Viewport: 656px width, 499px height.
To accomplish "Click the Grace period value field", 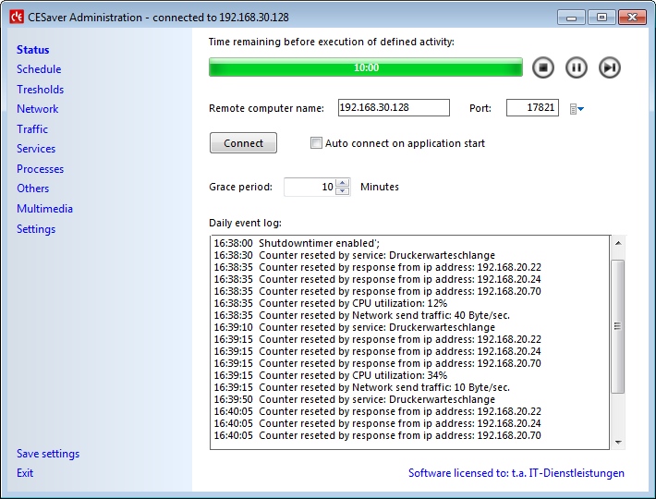I will (x=310, y=187).
